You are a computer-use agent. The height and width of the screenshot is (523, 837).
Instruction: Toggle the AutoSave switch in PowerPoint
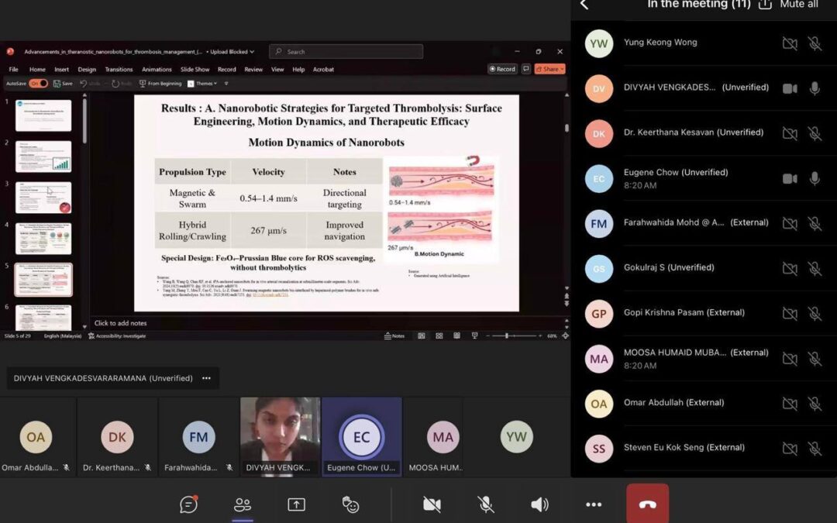point(38,83)
